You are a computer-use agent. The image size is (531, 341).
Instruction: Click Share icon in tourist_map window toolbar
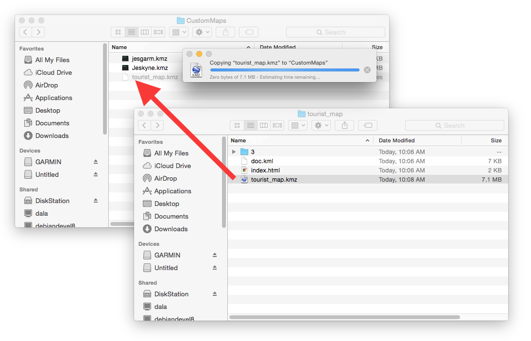coord(344,125)
